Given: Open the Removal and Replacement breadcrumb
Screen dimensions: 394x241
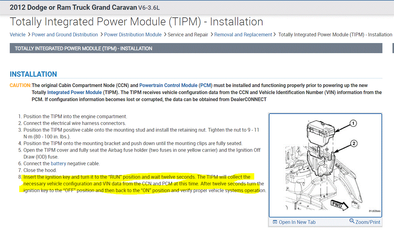Looking at the screenshot, I should tap(243, 35).
